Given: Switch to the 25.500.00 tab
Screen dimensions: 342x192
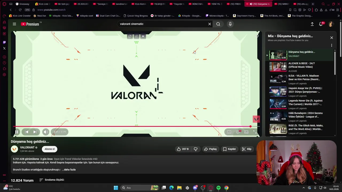Looking at the screenshot, I should click(81, 4).
